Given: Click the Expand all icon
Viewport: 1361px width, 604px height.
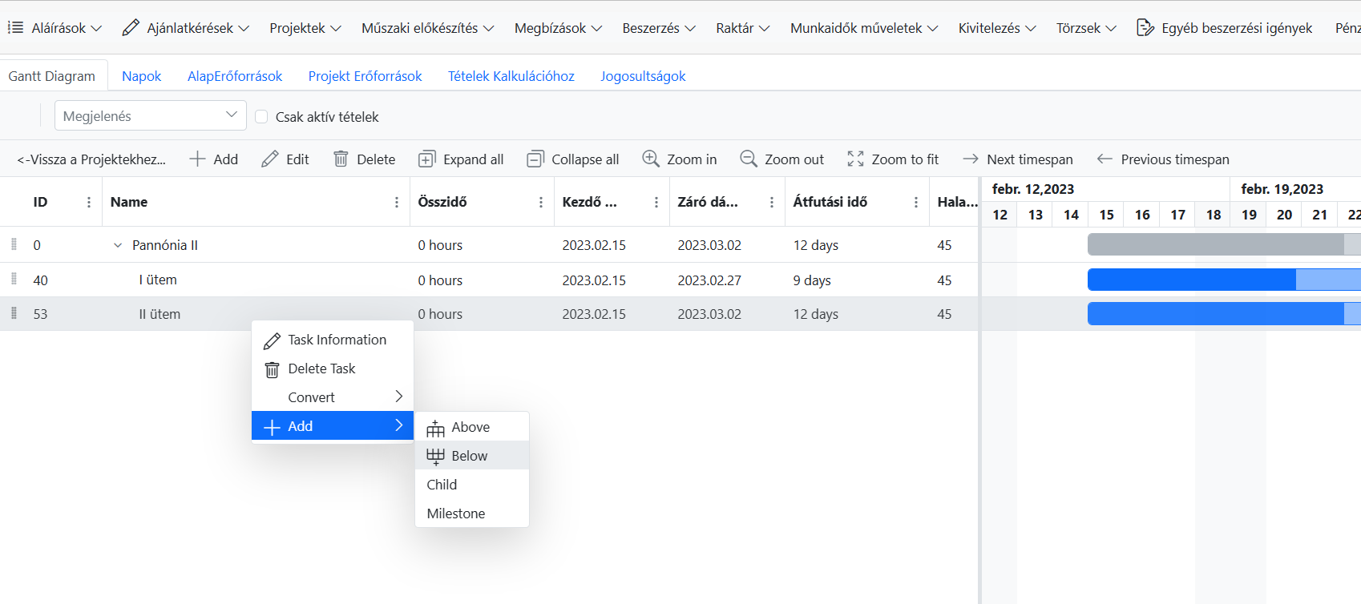Looking at the screenshot, I should click(426, 159).
